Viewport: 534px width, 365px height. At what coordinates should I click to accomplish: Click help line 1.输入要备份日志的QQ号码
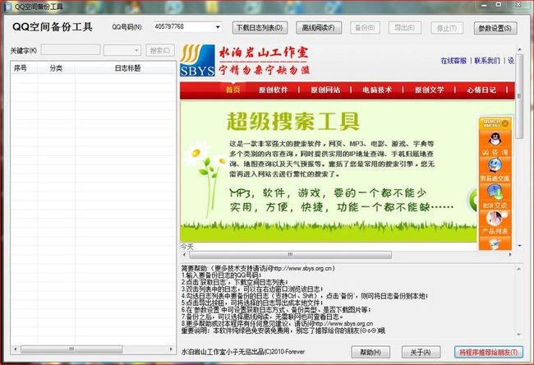221,275
